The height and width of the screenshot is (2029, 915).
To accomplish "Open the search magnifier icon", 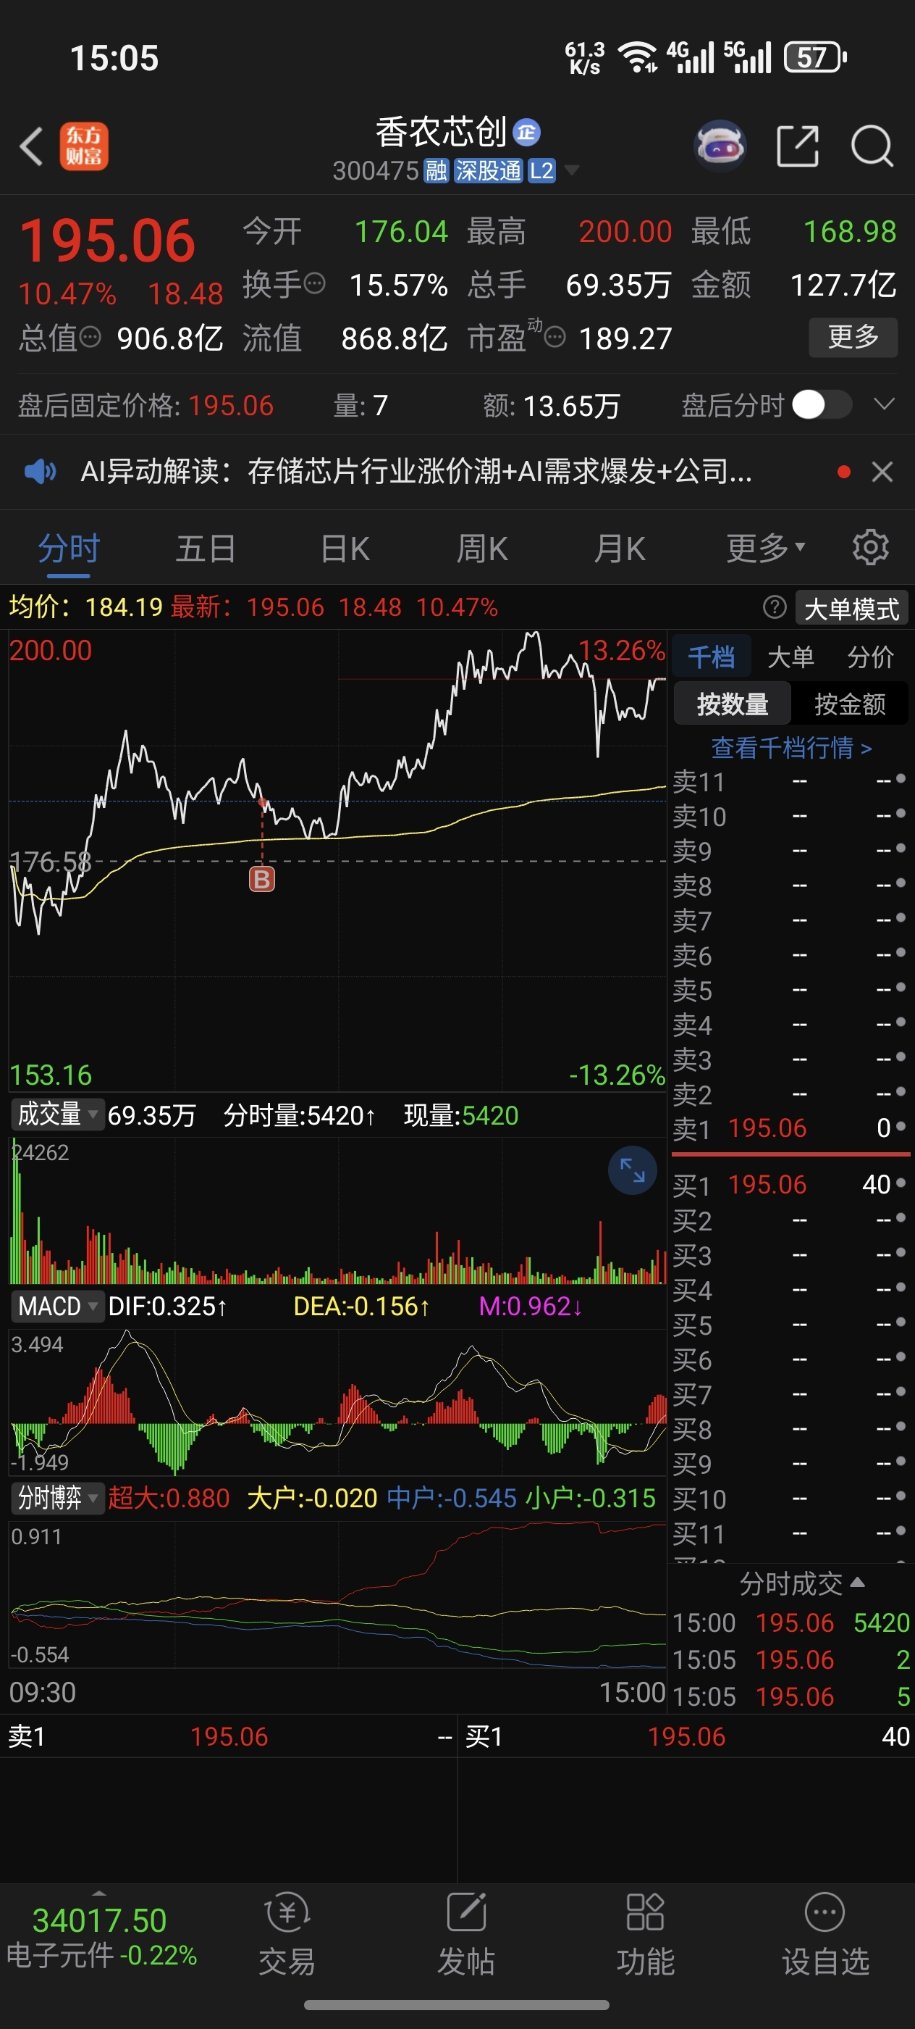I will coord(872,146).
